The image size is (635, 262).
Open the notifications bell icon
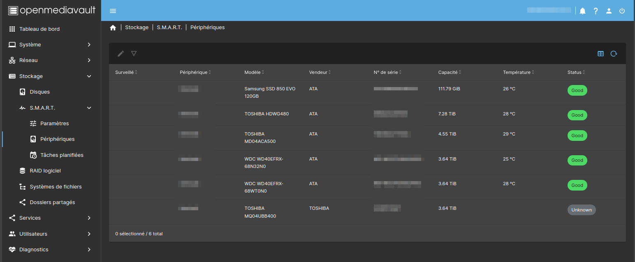point(582,11)
